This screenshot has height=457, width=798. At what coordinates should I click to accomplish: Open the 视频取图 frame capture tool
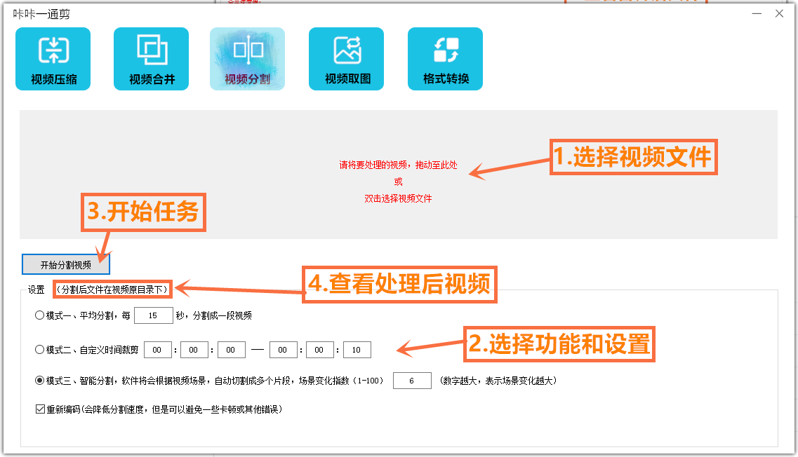346,58
